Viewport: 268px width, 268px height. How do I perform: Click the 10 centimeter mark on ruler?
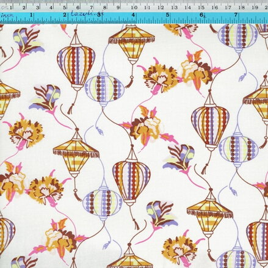[134, 7]
